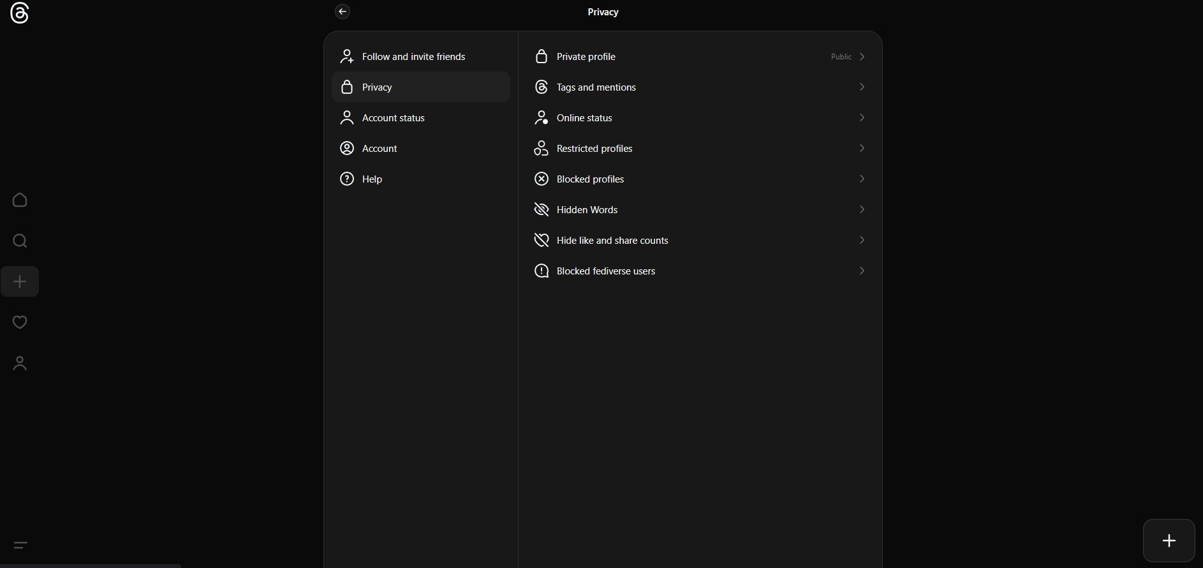
Task: Expand Private profile chevron
Action: pos(862,57)
